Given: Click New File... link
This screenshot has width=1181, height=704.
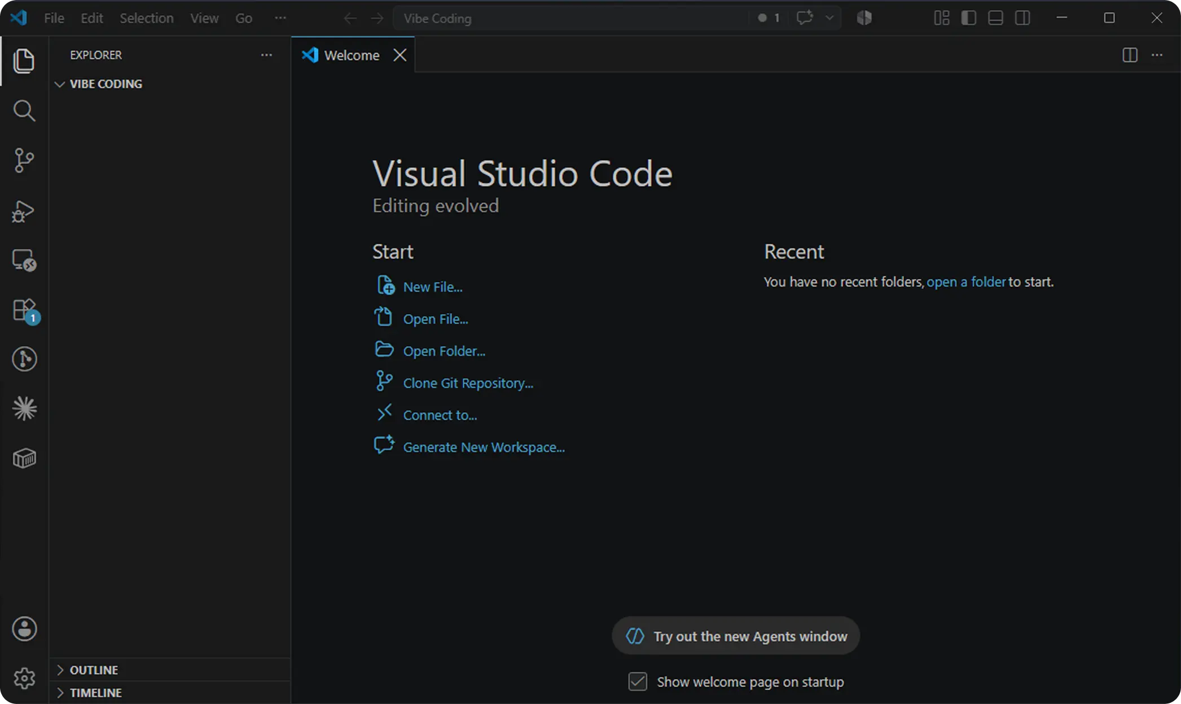Looking at the screenshot, I should [433, 287].
